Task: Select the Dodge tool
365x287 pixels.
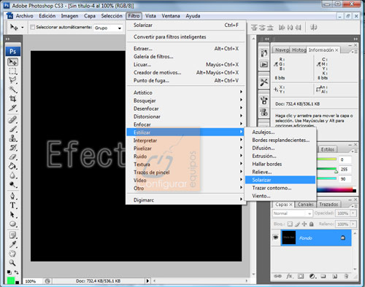Action: [12, 184]
